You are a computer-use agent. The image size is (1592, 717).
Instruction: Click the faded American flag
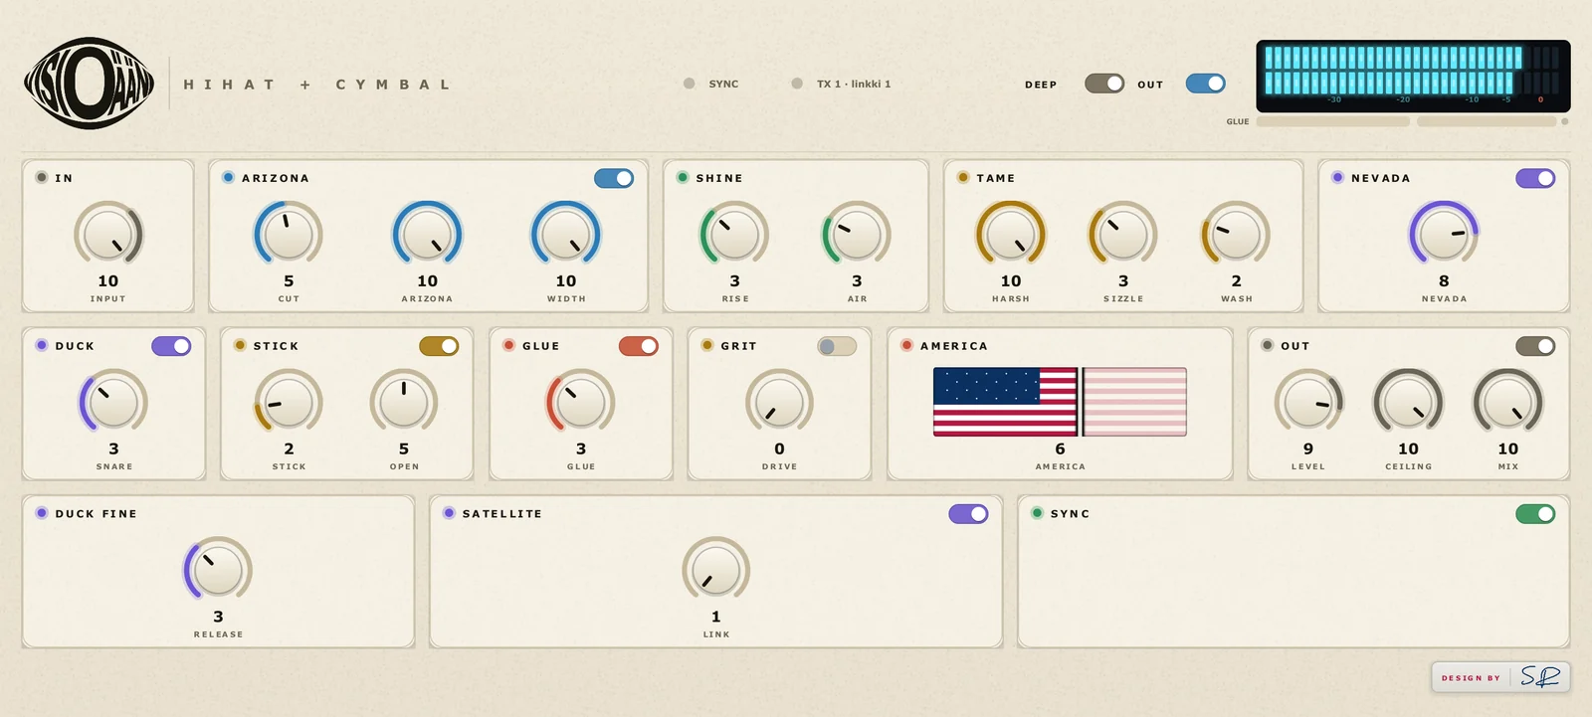[1135, 402]
